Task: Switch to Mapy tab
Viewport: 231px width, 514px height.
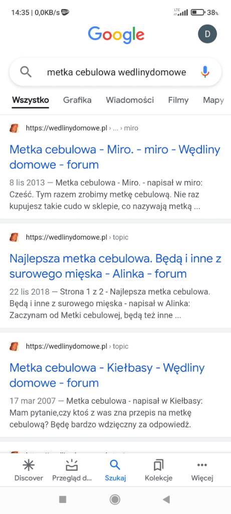Action: coord(213,100)
